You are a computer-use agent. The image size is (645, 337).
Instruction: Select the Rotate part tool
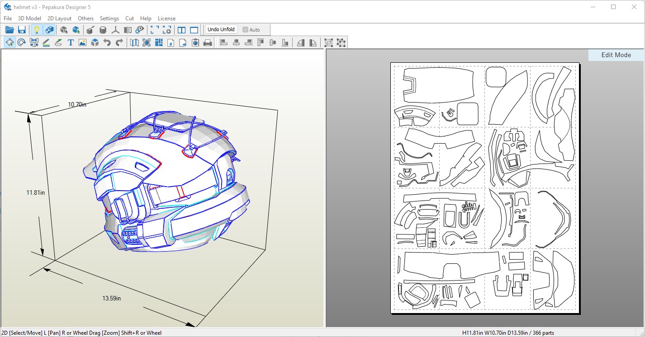point(22,42)
